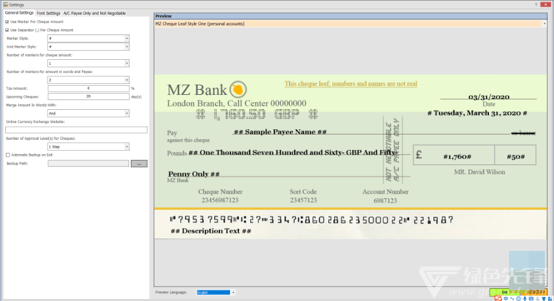Image resolution: width=554 pixels, height=301 pixels.
Task: Open the Number of Approval Levels dropdown
Action: click(x=89, y=146)
